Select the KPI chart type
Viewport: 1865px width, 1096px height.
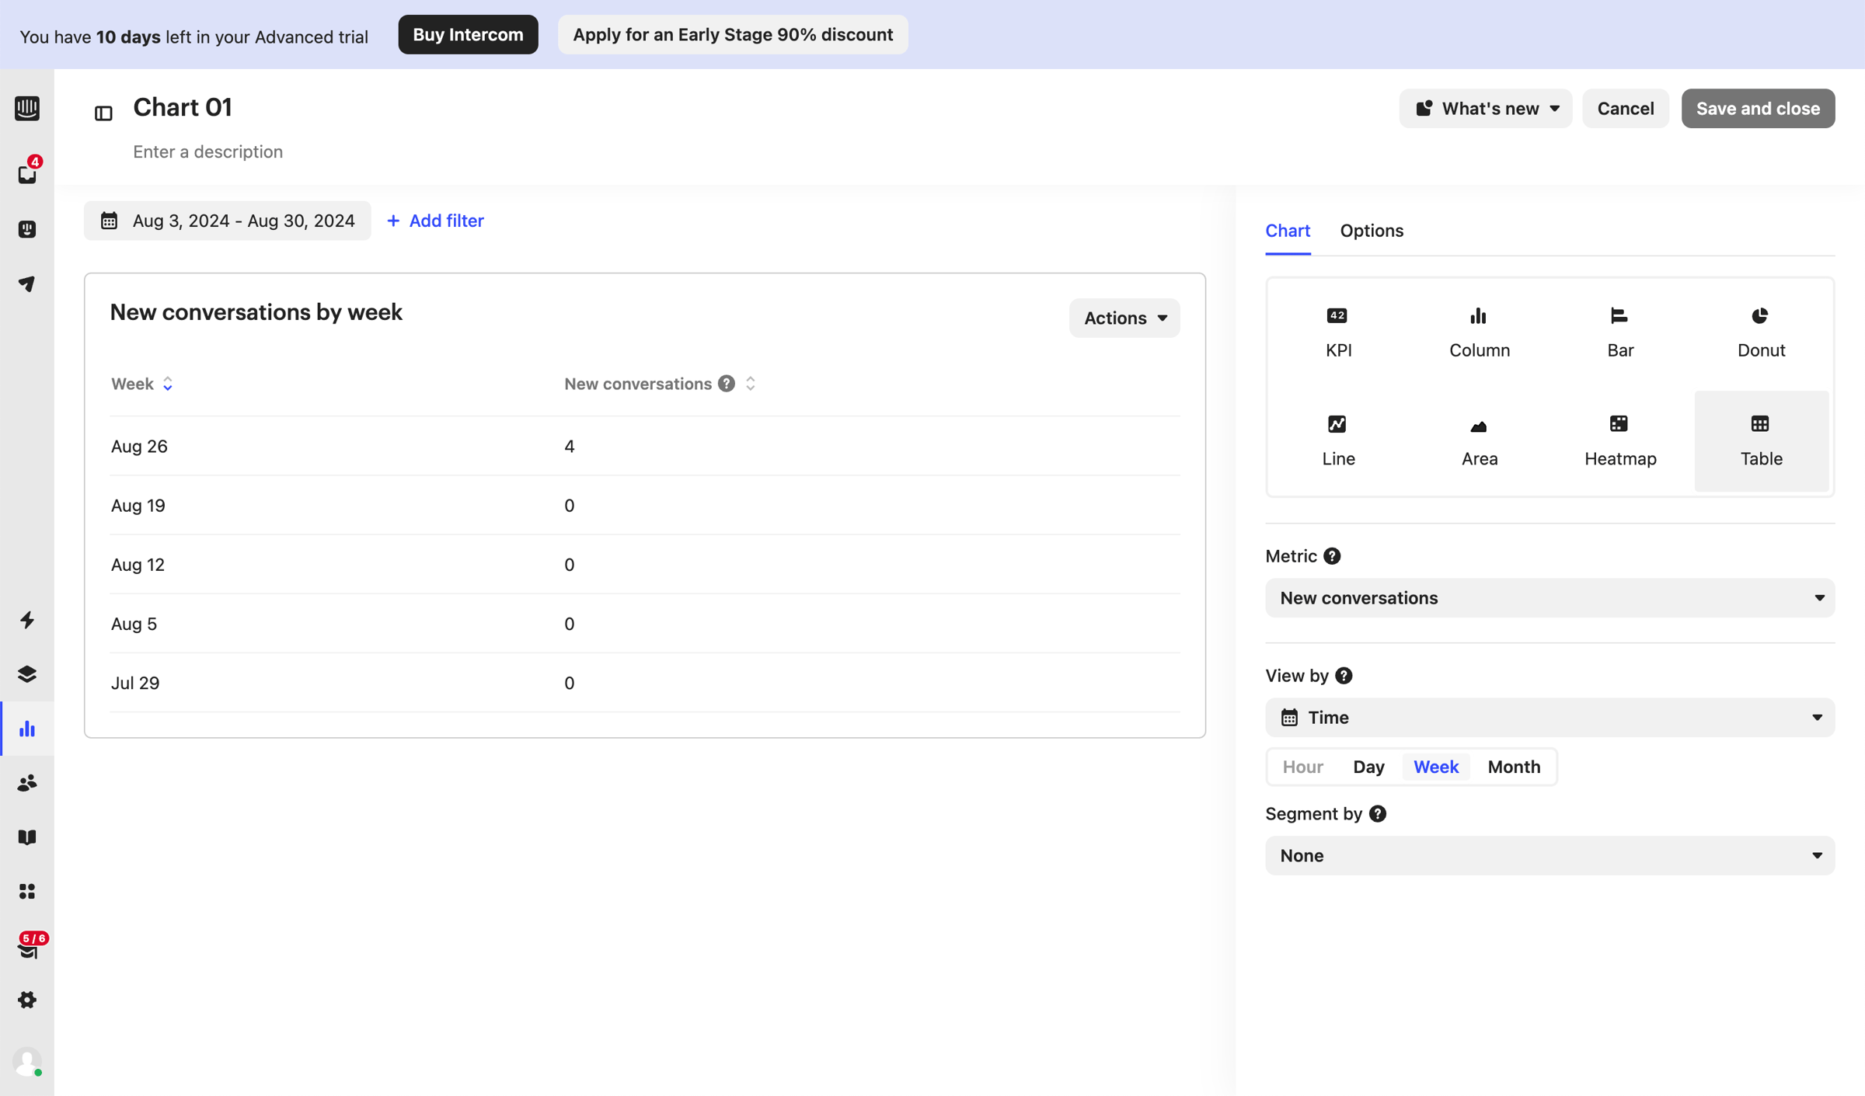tap(1338, 332)
